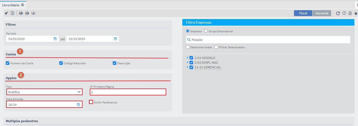The image size is (358, 126).
Task: Uncheck the Número da Conta checkbox
Action: 8,63
